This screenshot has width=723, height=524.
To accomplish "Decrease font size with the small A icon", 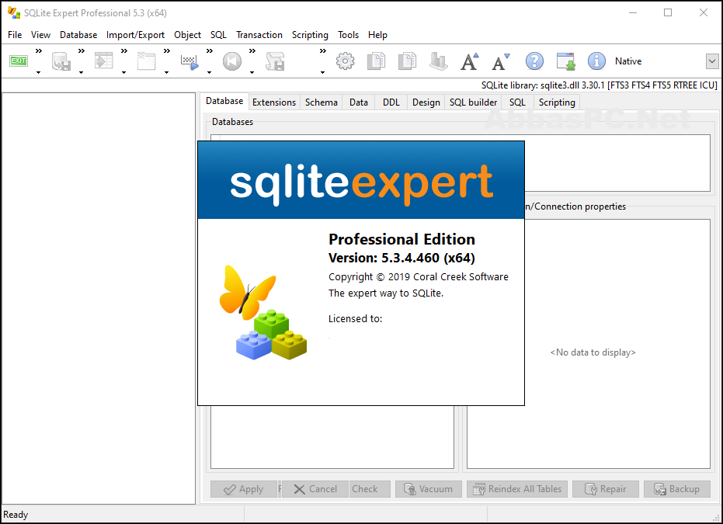I will [501, 62].
